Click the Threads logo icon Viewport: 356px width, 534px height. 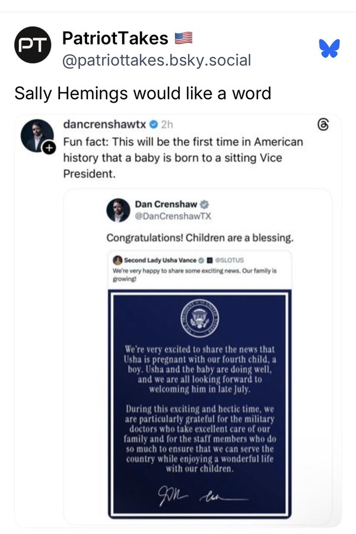323,126
